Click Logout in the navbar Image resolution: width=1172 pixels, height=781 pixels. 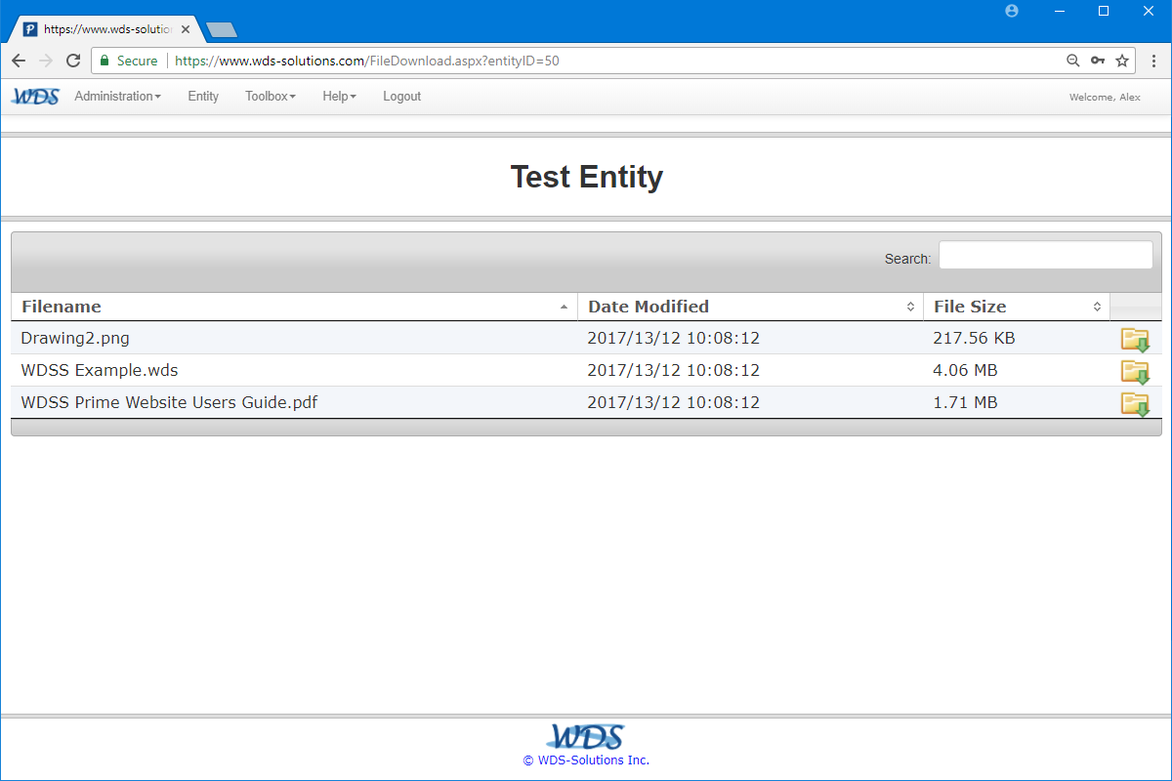point(401,97)
